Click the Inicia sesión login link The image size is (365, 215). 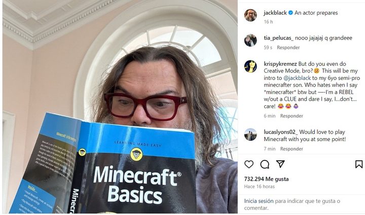tap(259, 201)
